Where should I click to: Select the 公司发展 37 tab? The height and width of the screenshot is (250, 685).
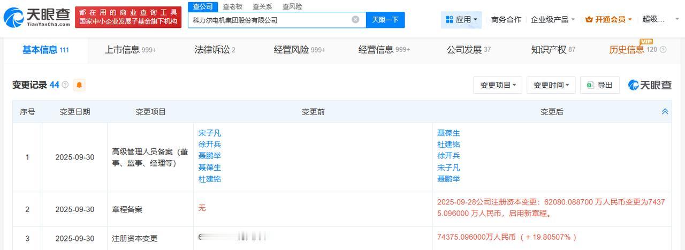point(469,50)
